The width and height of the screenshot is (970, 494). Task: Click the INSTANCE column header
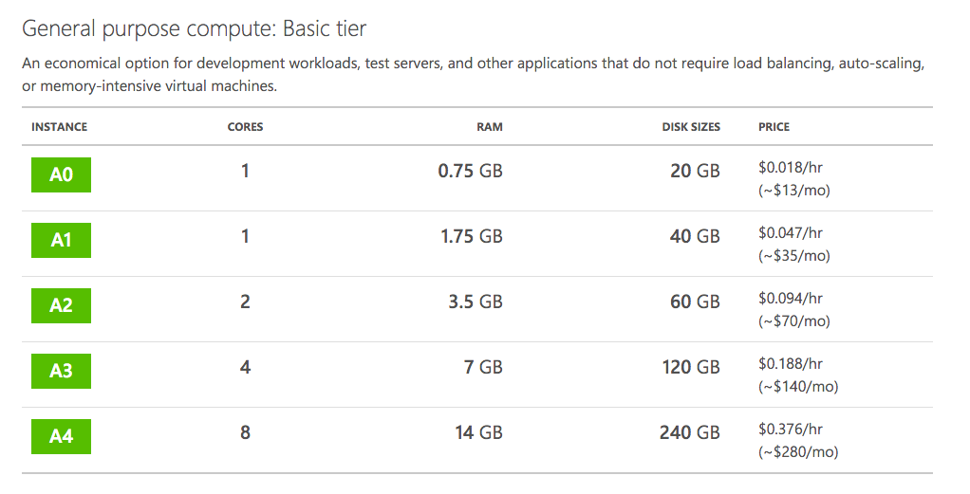59,127
